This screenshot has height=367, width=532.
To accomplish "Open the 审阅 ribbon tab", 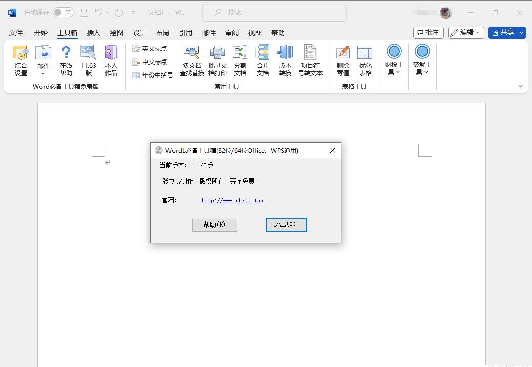I will pyautogui.click(x=232, y=33).
